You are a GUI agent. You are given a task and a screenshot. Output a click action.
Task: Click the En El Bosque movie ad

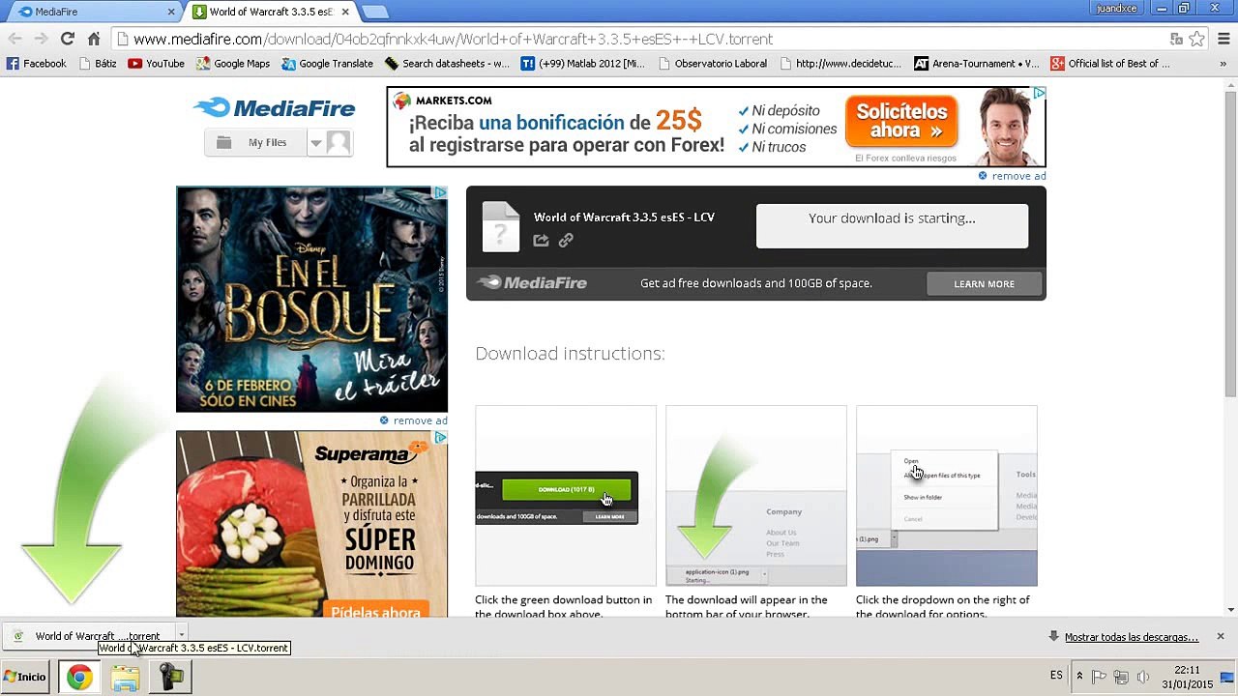click(311, 299)
